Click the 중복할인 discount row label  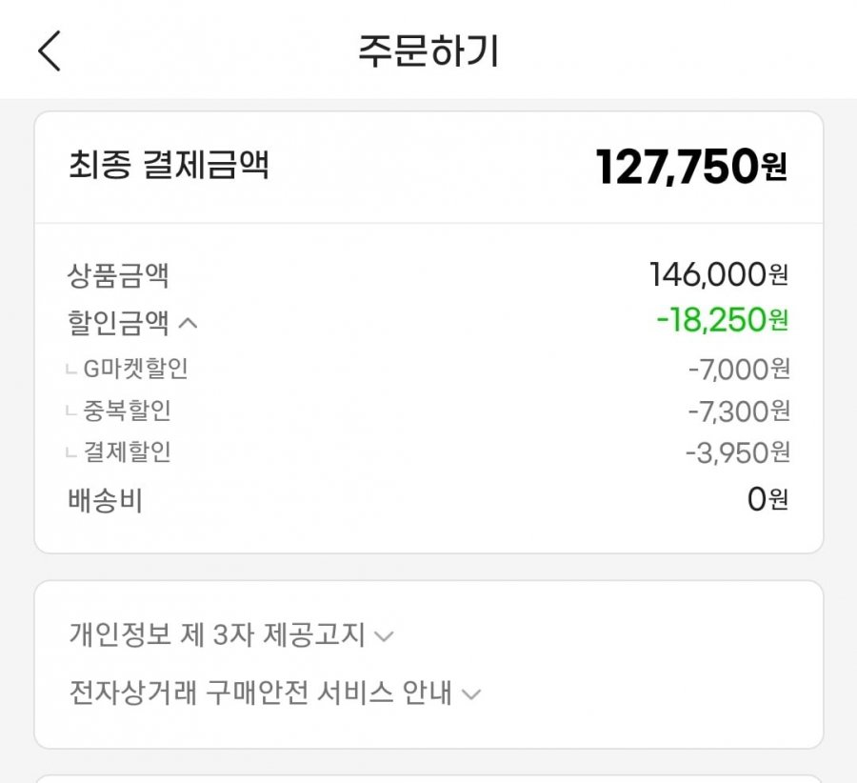[127, 411]
